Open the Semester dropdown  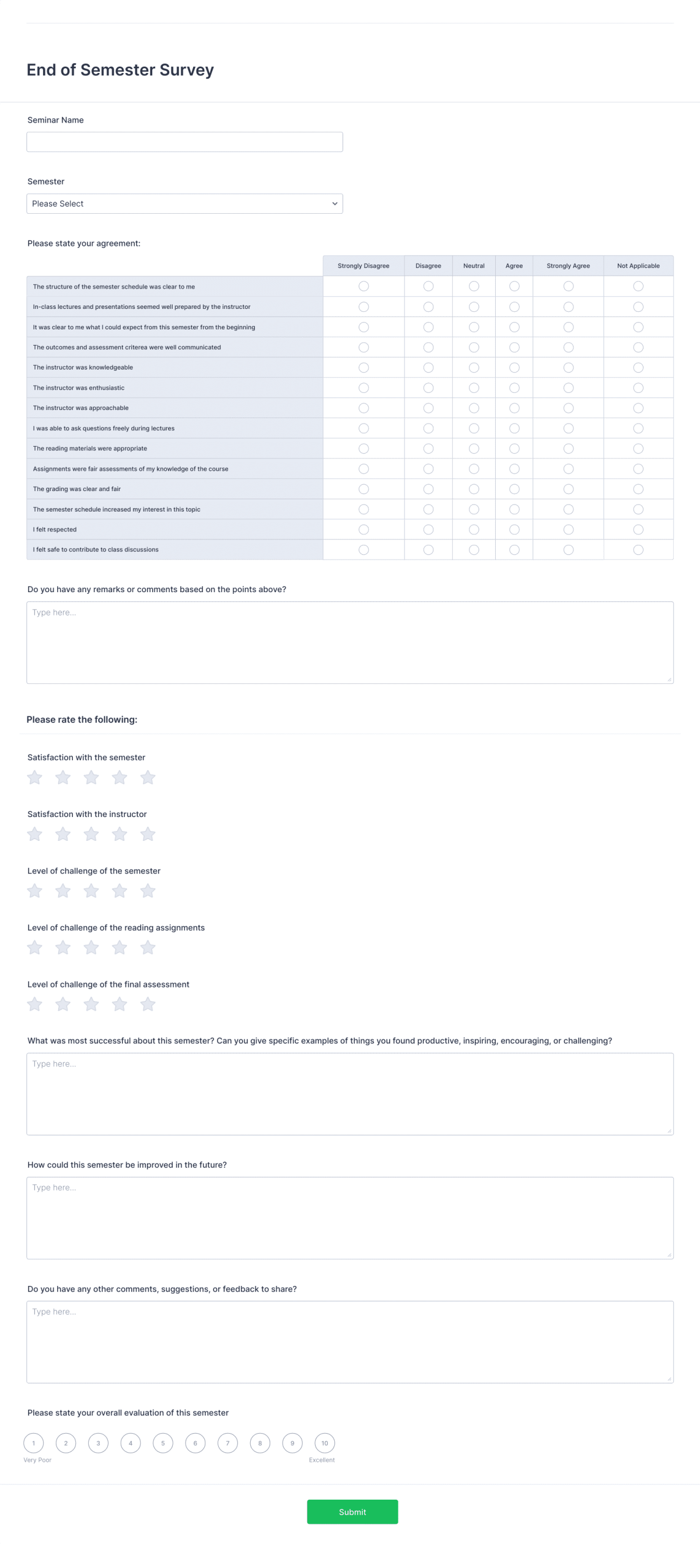coord(184,203)
